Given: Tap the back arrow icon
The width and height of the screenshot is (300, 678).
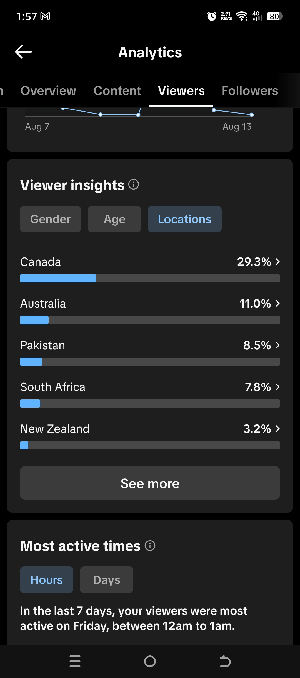Looking at the screenshot, I should tap(23, 52).
